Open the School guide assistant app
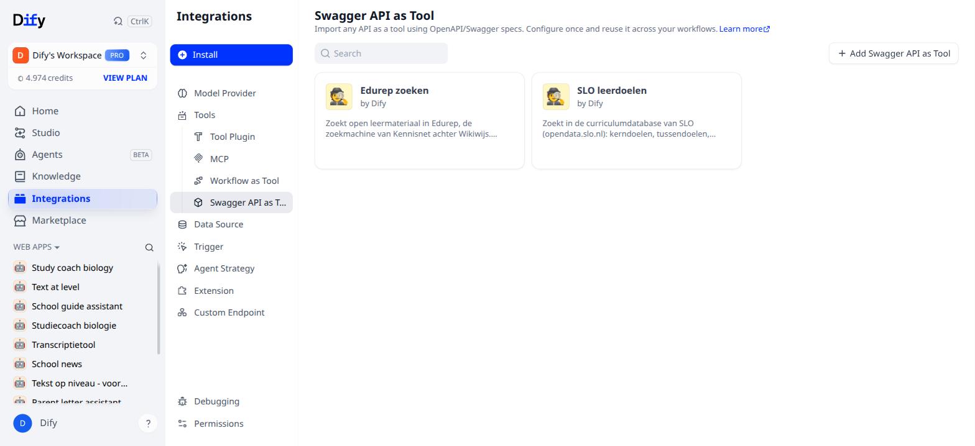The width and height of the screenshot is (975, 446). [x=83, y=306]
